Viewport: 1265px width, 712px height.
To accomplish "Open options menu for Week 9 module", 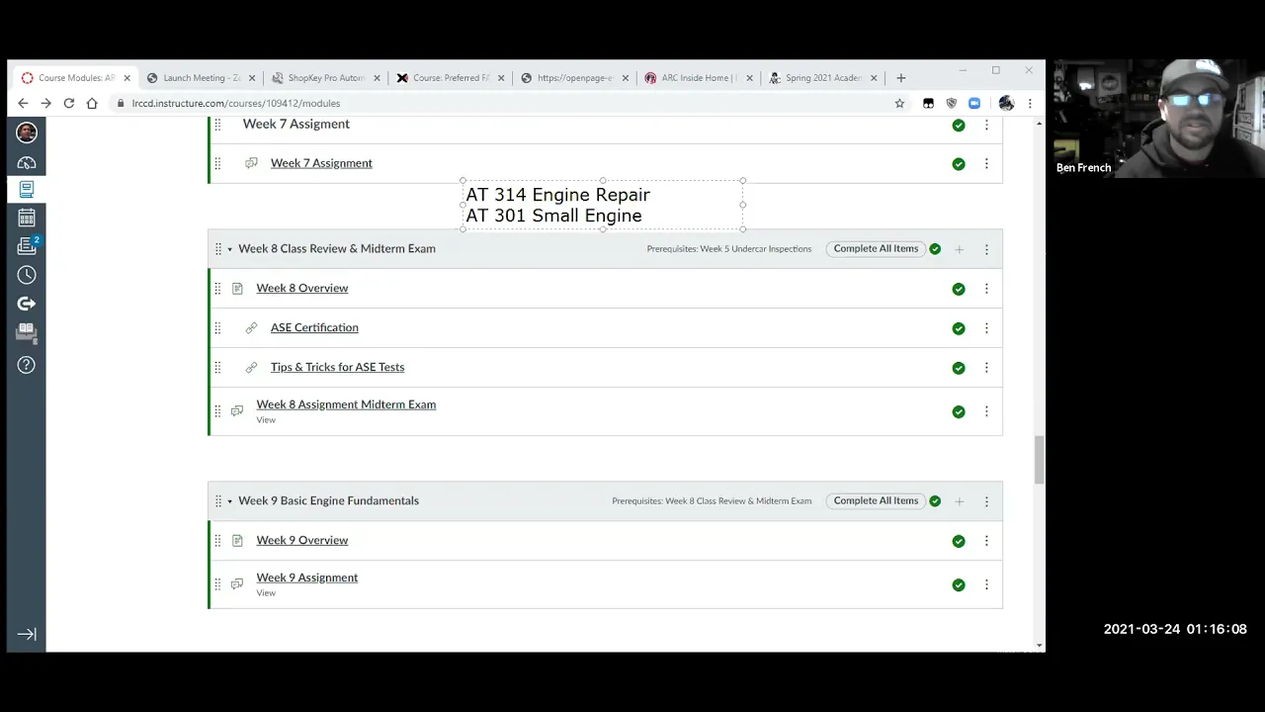I will pos(986,501).
